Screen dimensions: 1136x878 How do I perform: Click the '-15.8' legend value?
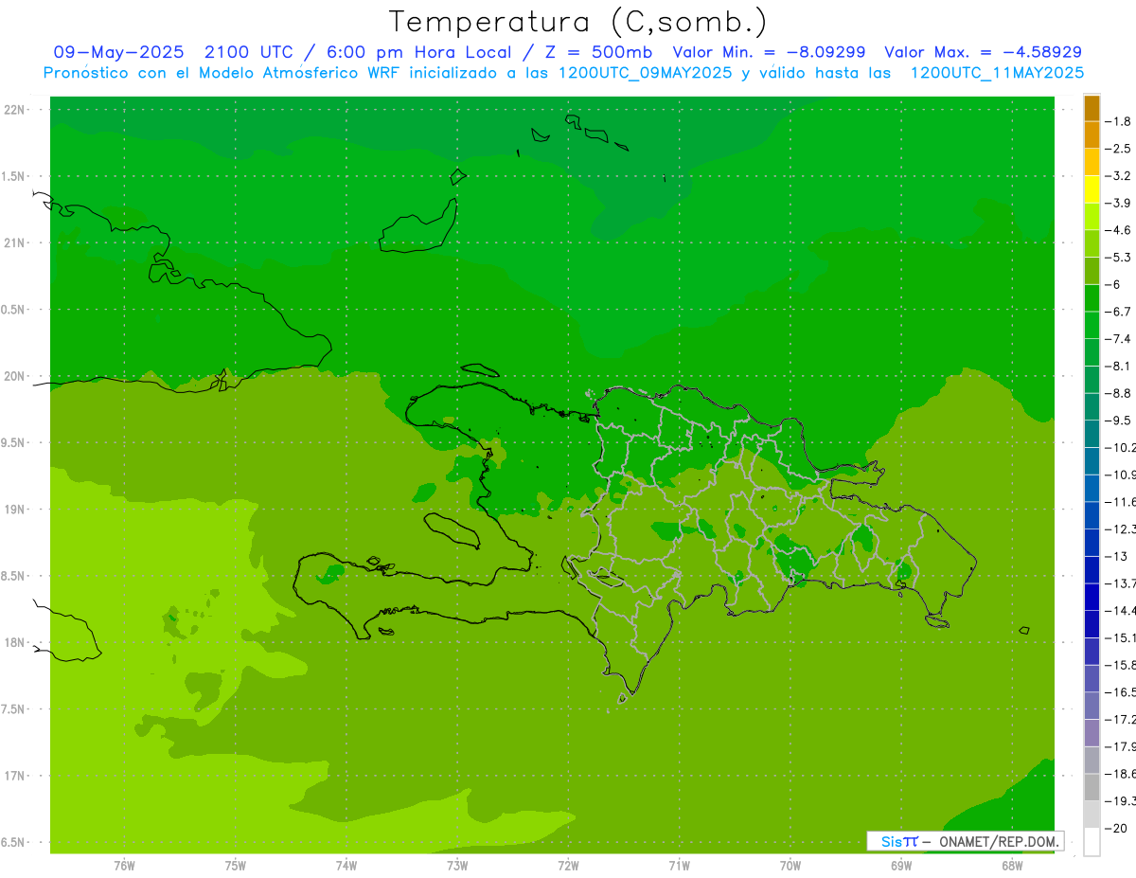pyautogui.click(x=1119, y=665)
